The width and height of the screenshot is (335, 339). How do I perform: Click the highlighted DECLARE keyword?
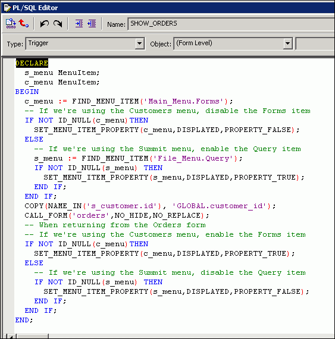coord(32,63)
